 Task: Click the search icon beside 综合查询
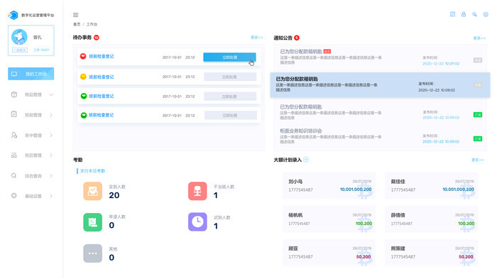(x=14, y=175)
